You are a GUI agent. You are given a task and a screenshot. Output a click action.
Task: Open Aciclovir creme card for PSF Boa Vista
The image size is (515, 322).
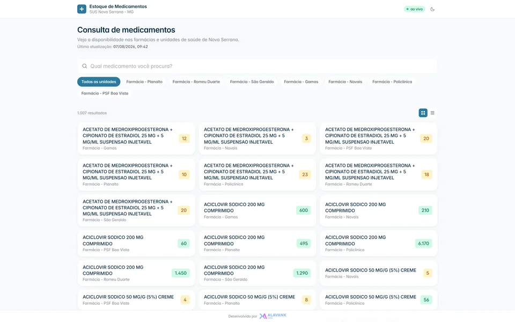tap(136, 299)
